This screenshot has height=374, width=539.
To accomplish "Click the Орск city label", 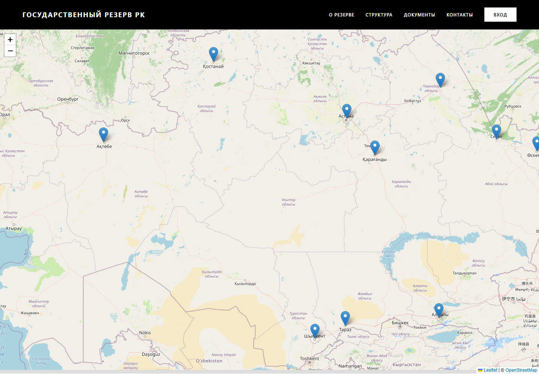I will tap(125, 120).
